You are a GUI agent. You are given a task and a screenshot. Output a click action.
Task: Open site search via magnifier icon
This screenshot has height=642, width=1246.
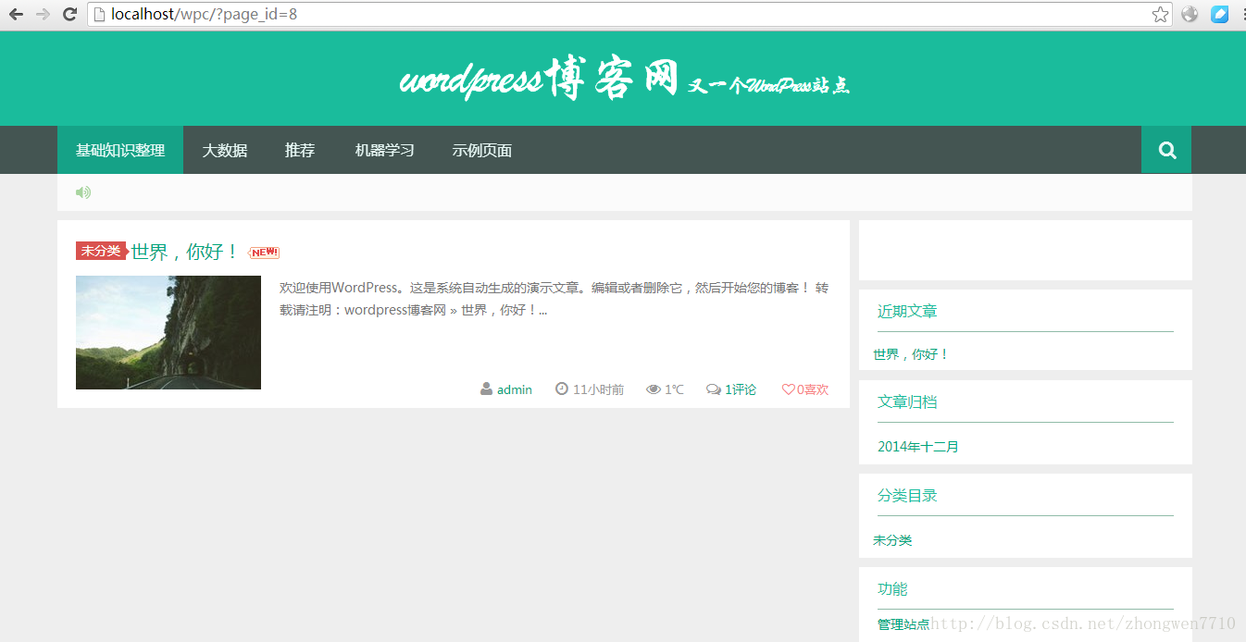(x=1166, y=150)
